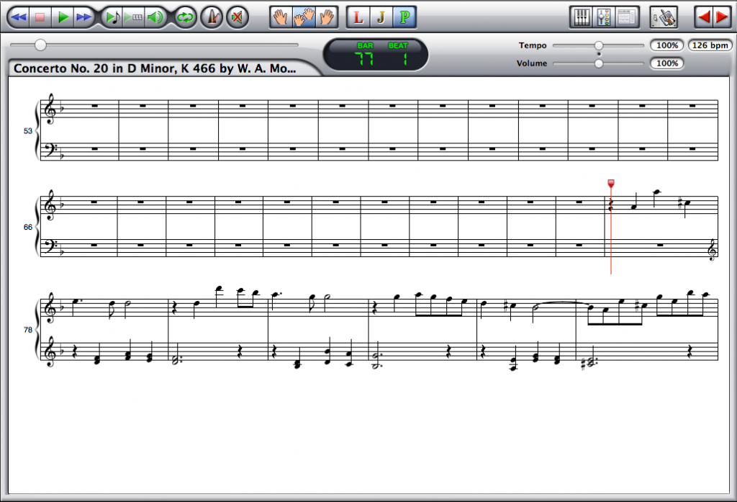Image resolution: width=737 pixels, height=502 pixels.
Task: Click the measure number 78 label
Action: (28, 330)
